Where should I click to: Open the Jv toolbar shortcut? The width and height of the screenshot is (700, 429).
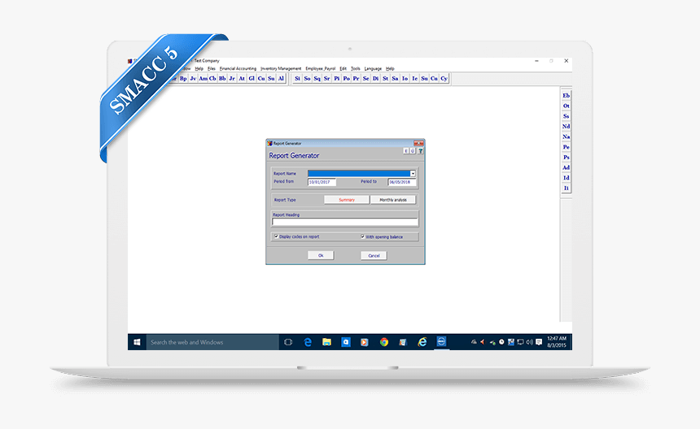click(193, 78)
